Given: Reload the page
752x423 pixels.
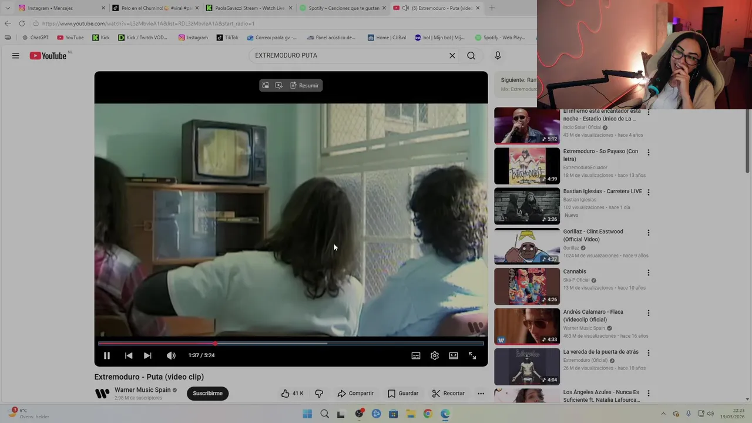Looking at the screenshot, I should [22, 23].
